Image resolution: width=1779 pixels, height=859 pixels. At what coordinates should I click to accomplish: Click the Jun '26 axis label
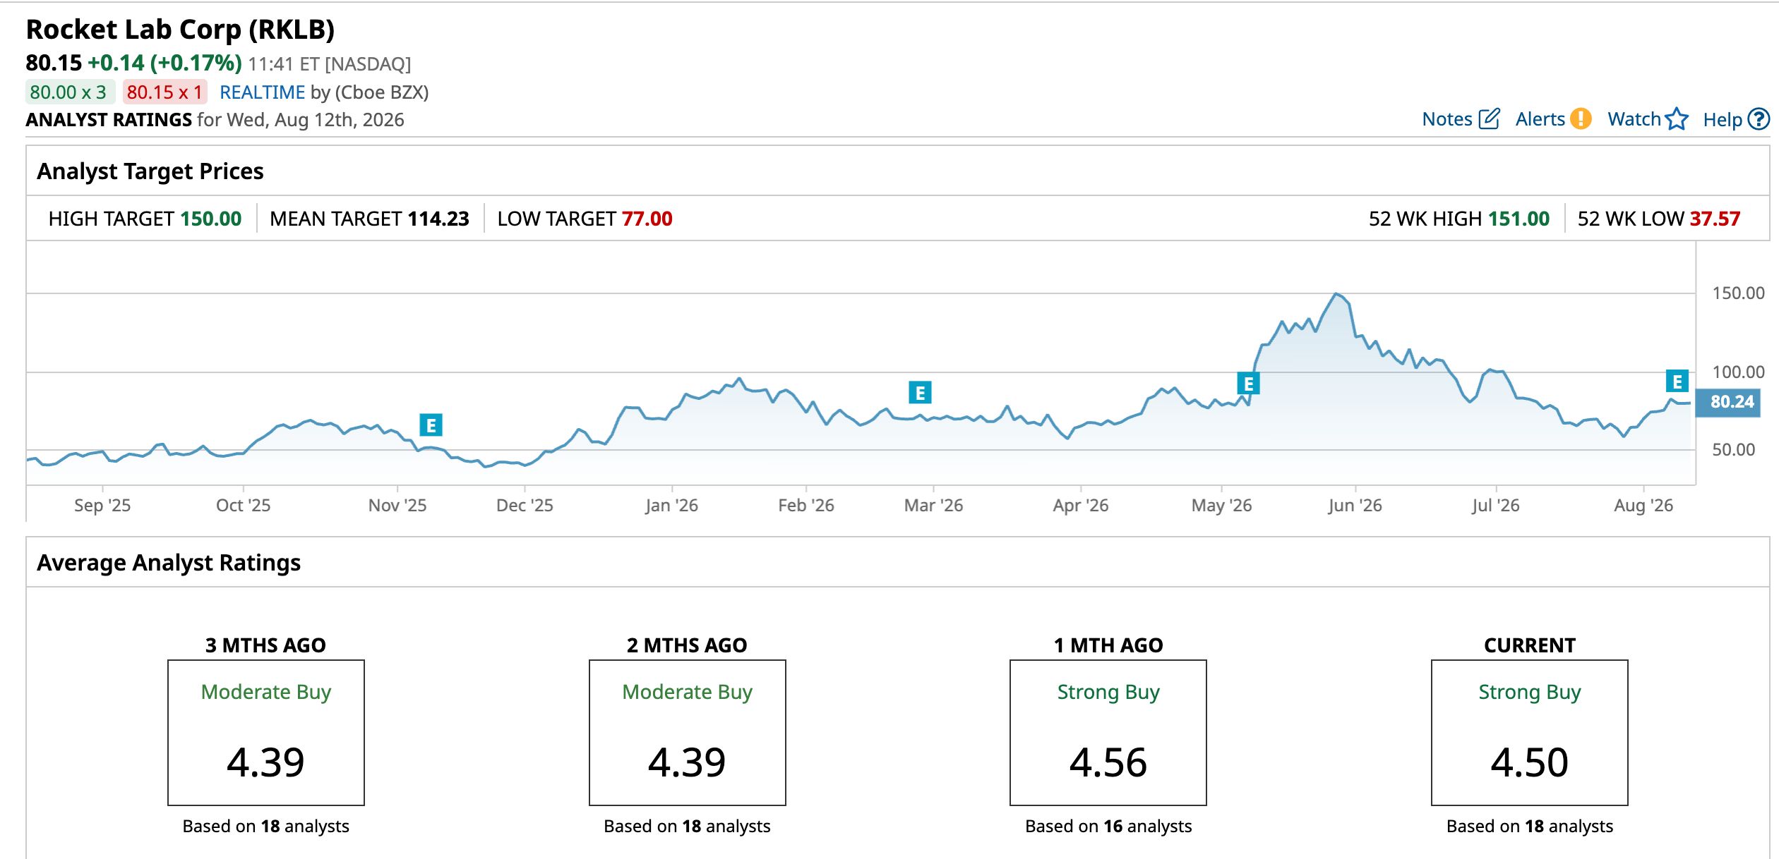pyautogui.click(x=1355, y=506)
